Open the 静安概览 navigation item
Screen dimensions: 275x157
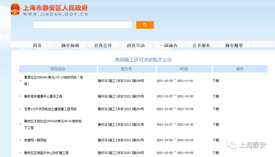click(234, 45)
